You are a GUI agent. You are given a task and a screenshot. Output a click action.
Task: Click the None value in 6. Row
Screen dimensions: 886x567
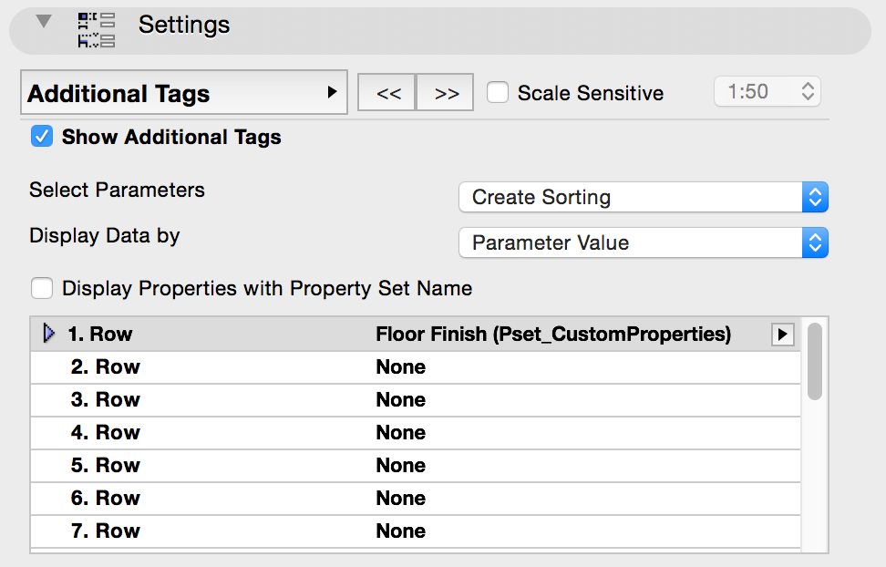tap(401, 499)
